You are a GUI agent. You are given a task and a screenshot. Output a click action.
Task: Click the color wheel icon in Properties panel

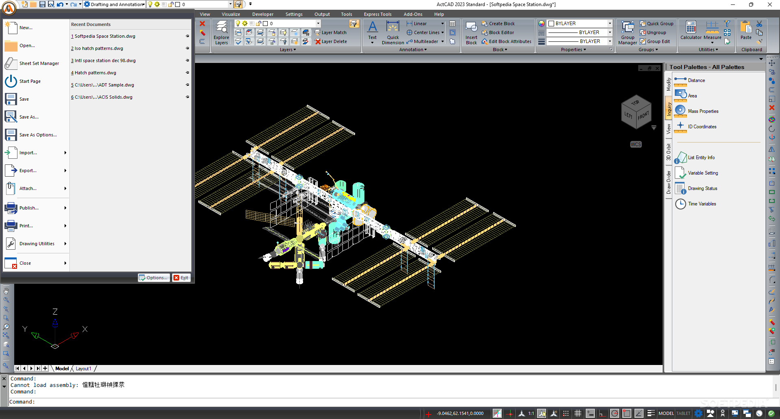[542, 24]
